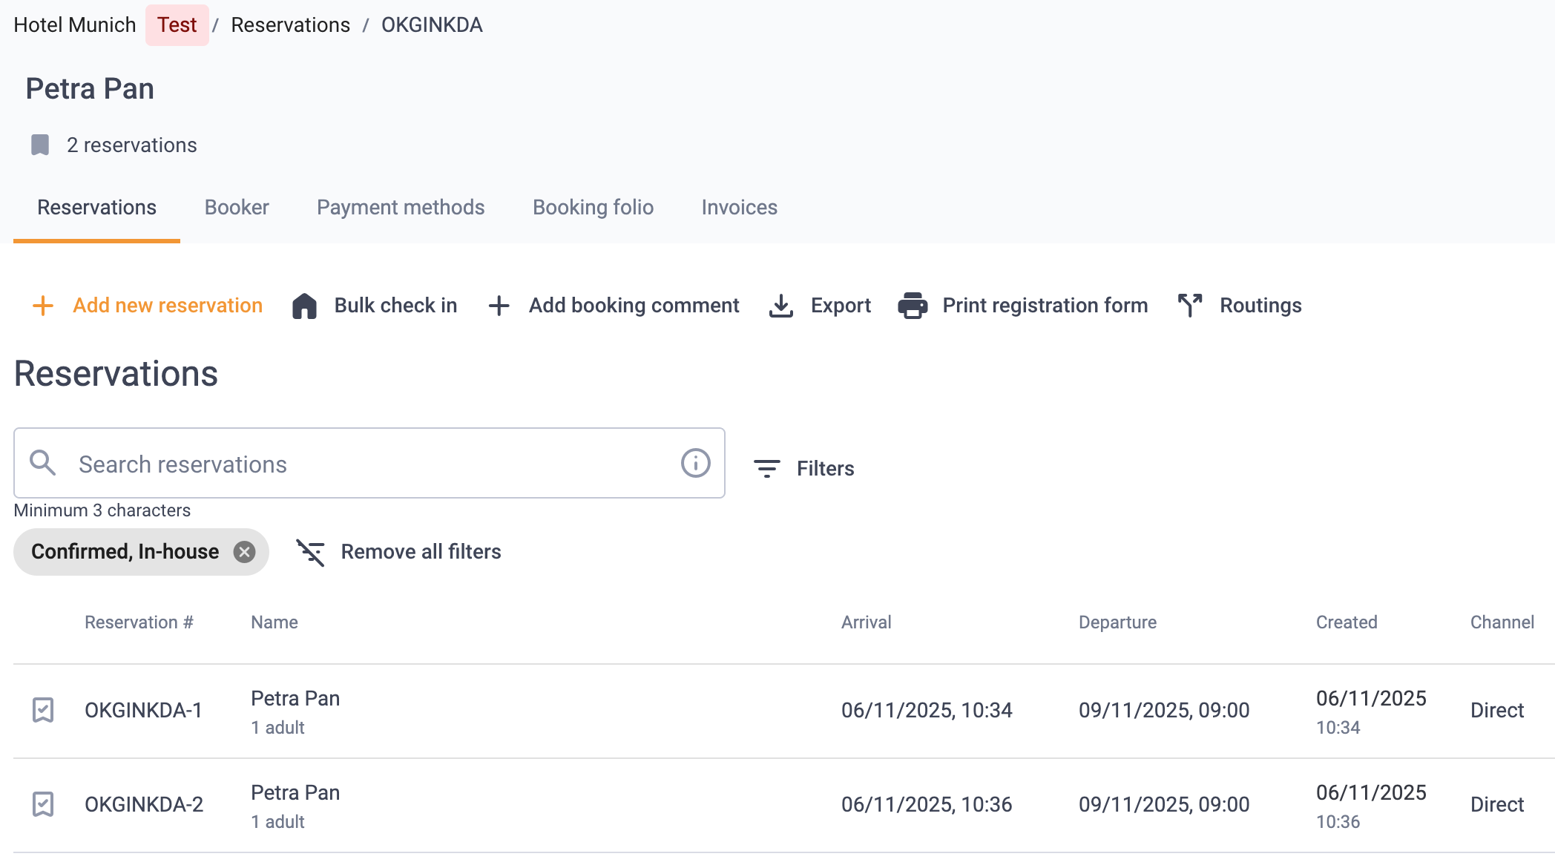Click the Arrival column header
This screenshot has height=868, width=1555.
866,622
